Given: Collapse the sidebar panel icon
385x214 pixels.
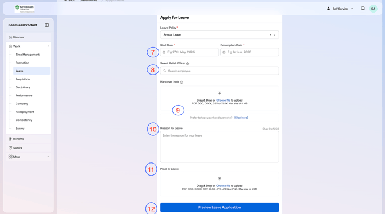Looking at the screenshot, I should (x=47, y=25).
